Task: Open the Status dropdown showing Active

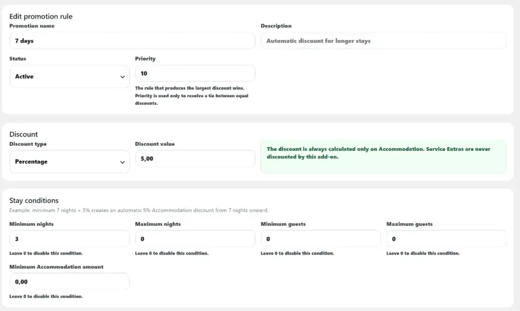Action: [x=70, y=76]
